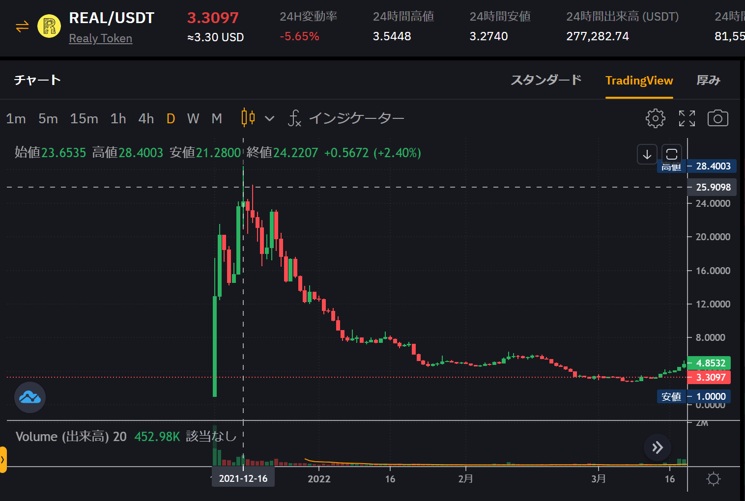
Task: Open the indicators (fx) function icon
Action: 295,119
